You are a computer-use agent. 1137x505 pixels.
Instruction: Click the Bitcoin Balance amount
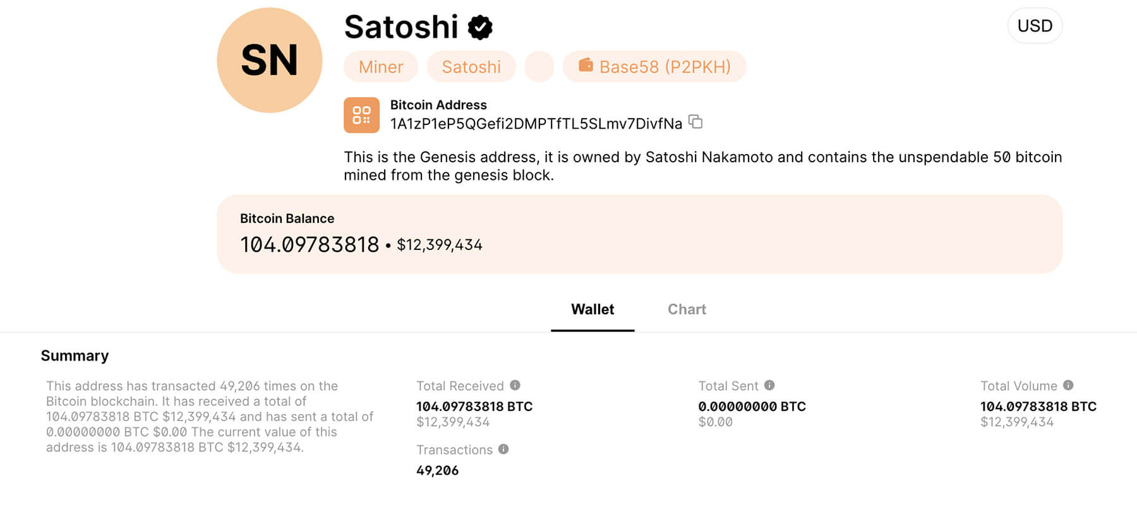point(310,244)
